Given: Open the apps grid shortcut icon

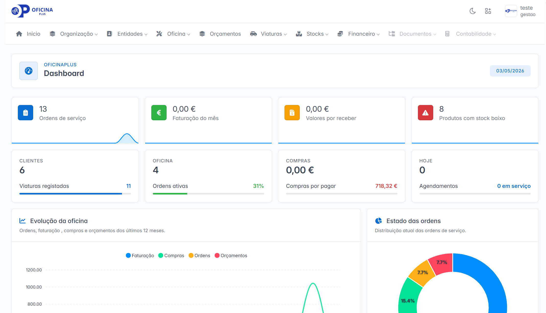Looking at the screenshot, I should click(x=488, y=11).
